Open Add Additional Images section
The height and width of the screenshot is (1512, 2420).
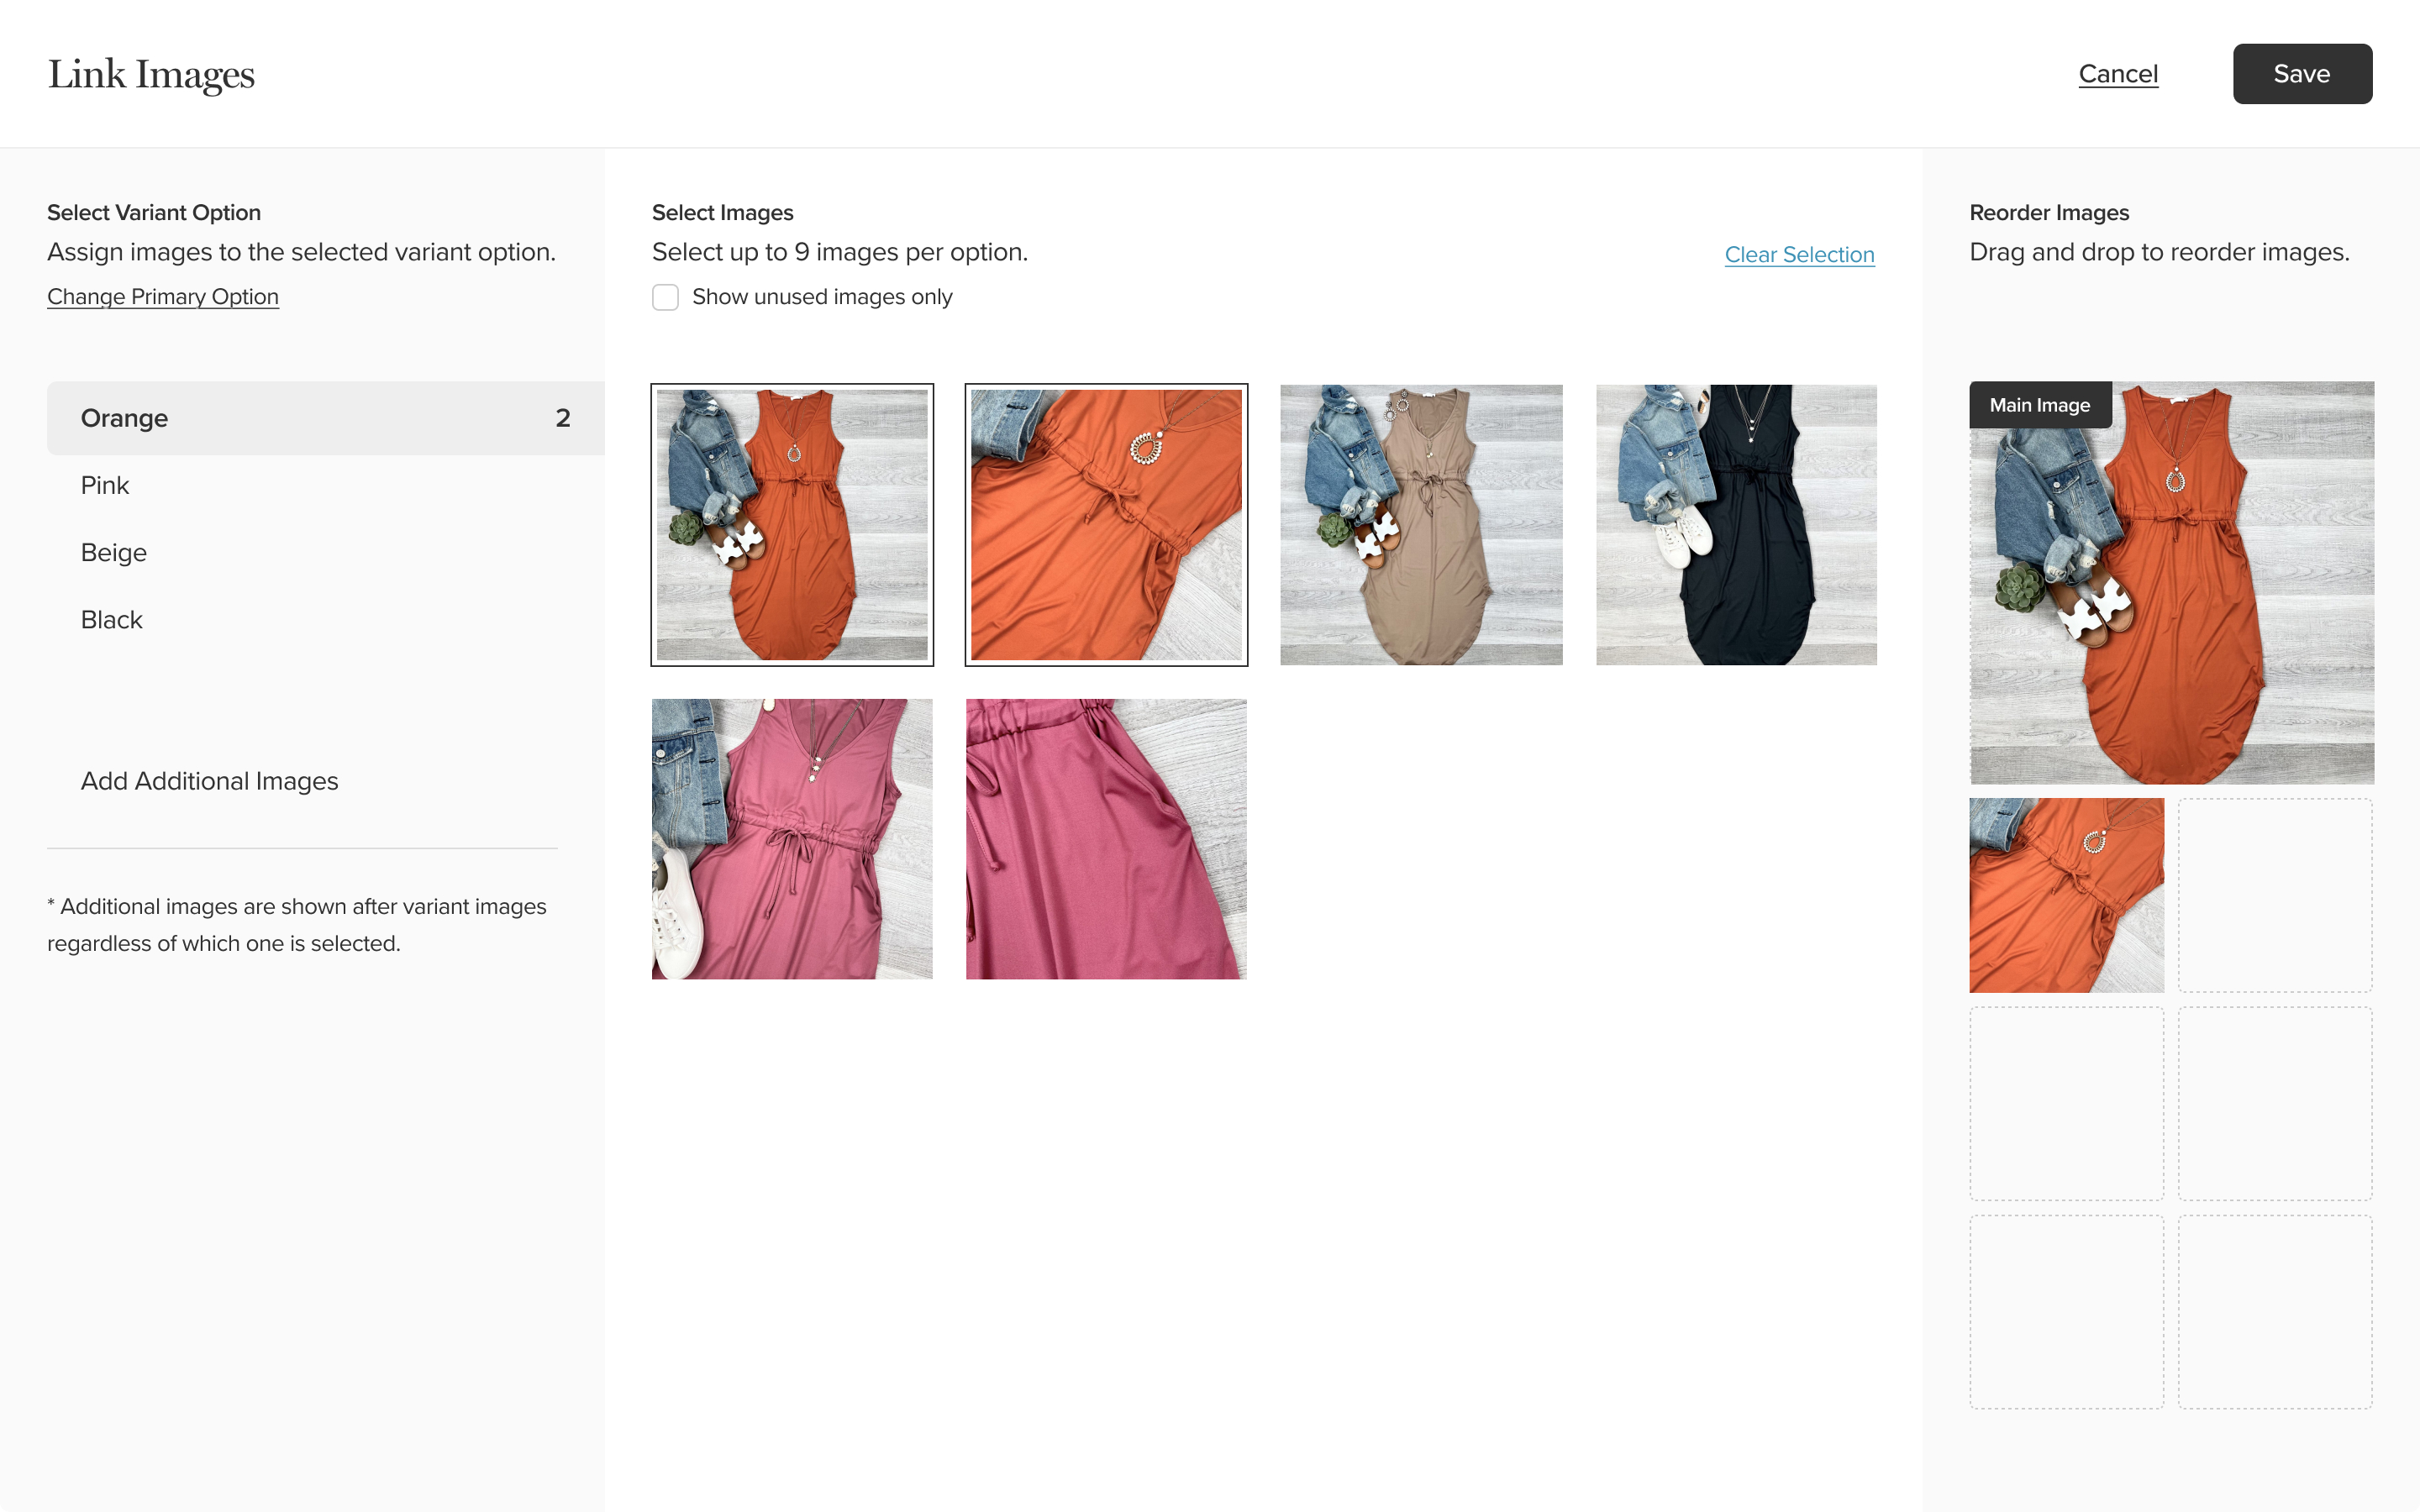[x=209, y=781]
